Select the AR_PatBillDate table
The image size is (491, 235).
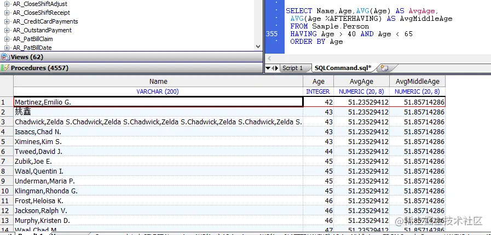32,48
